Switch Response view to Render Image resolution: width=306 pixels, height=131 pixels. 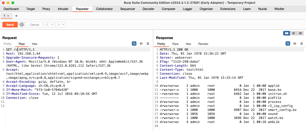tap(203, 44)
